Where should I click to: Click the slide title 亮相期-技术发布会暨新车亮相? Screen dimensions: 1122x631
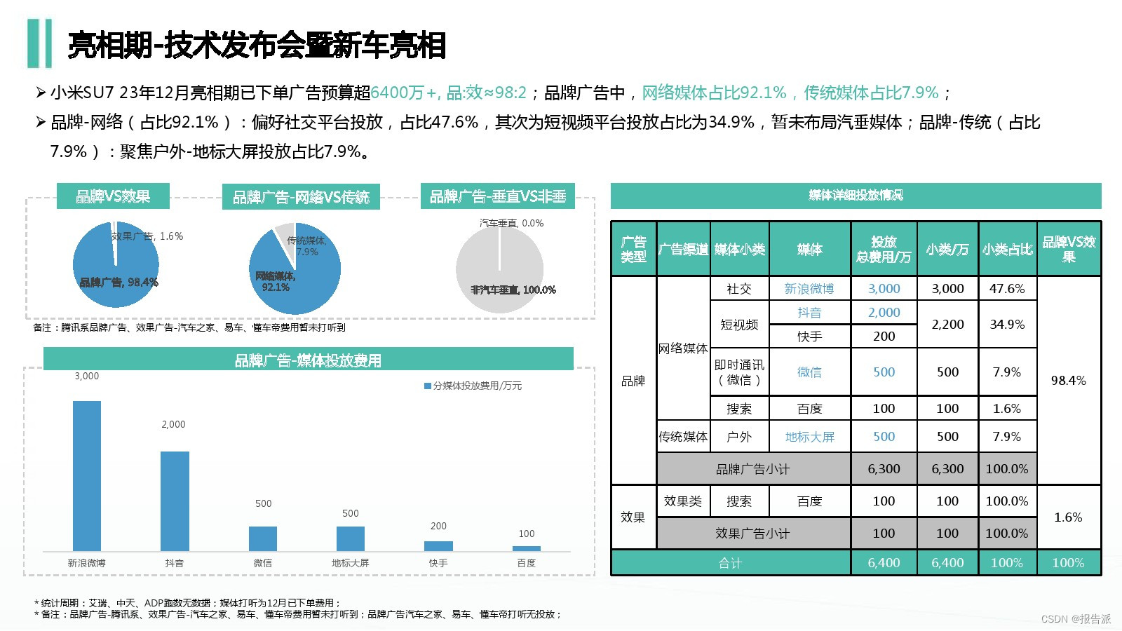click(257, 46)
